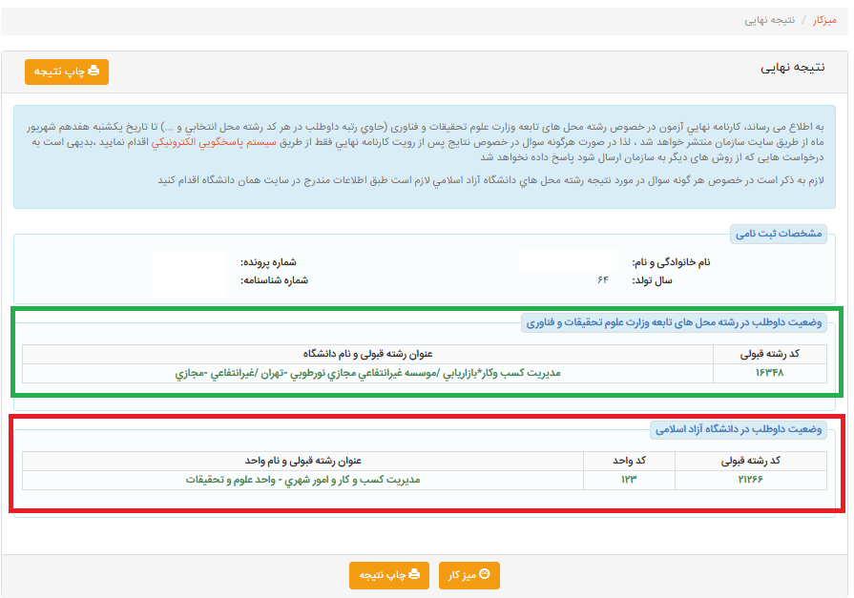Click the نتیجه نهایی panel heading
The height and width of the screenshot is (598, 854).
(x=793, y=68)
